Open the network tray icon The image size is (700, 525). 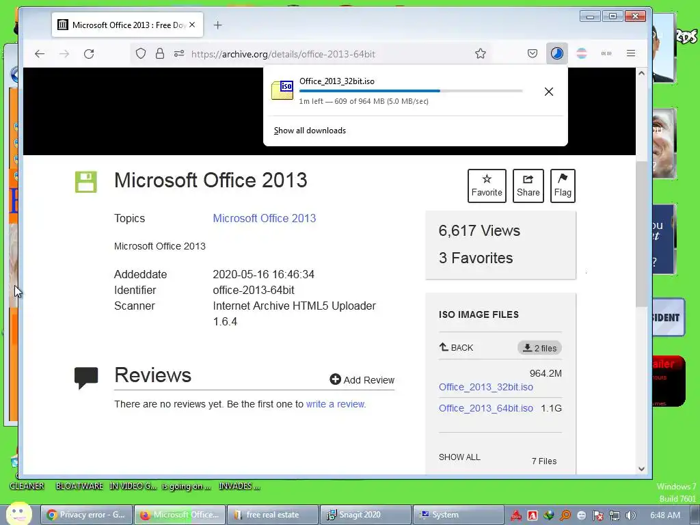(615, 515)
